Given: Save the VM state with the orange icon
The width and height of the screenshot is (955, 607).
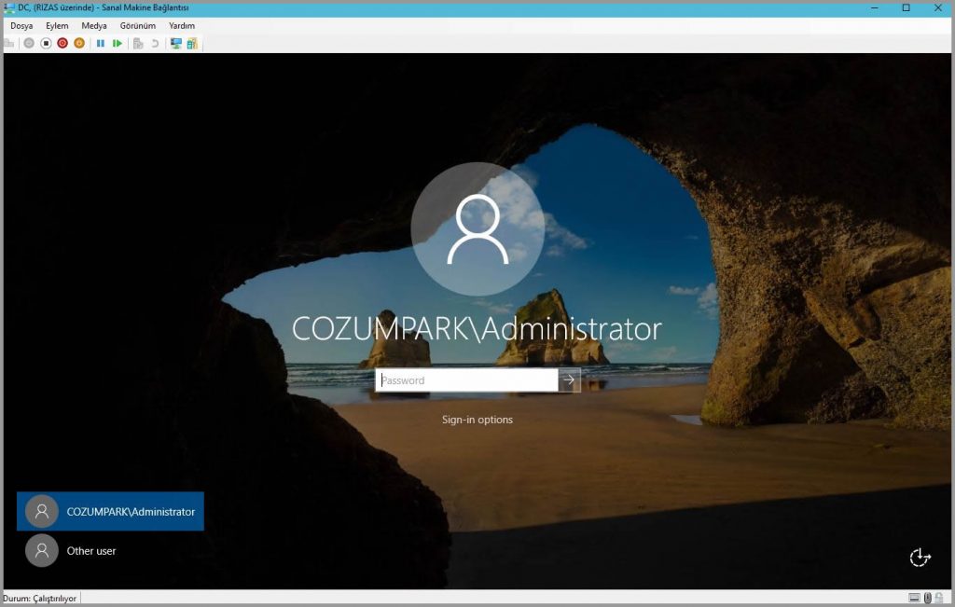Looking at the screenshot, I should coord(79,43).
